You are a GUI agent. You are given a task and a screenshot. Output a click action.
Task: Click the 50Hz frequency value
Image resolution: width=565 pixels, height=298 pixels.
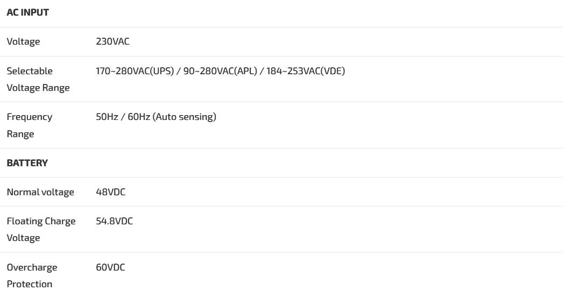107,117
